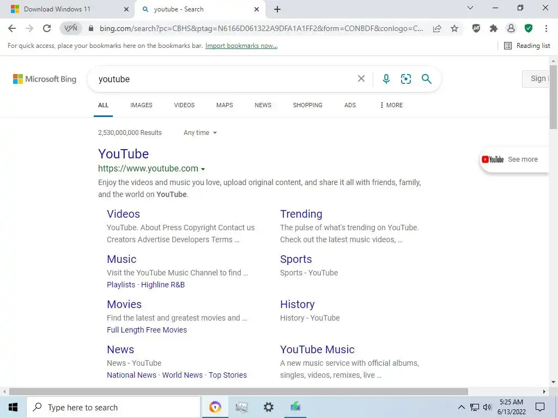Switch to the ADS tab
Image resolution: width=558 pixels, height=418 pixels.
(350, 105)
